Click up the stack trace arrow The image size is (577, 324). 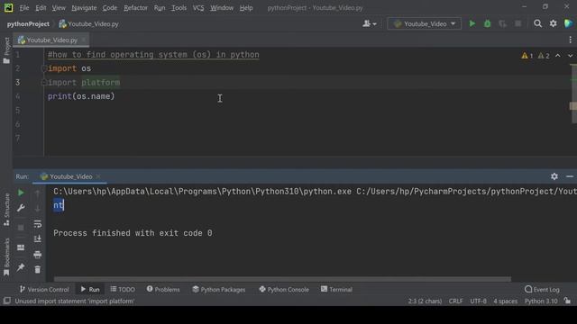click(37, 193)
